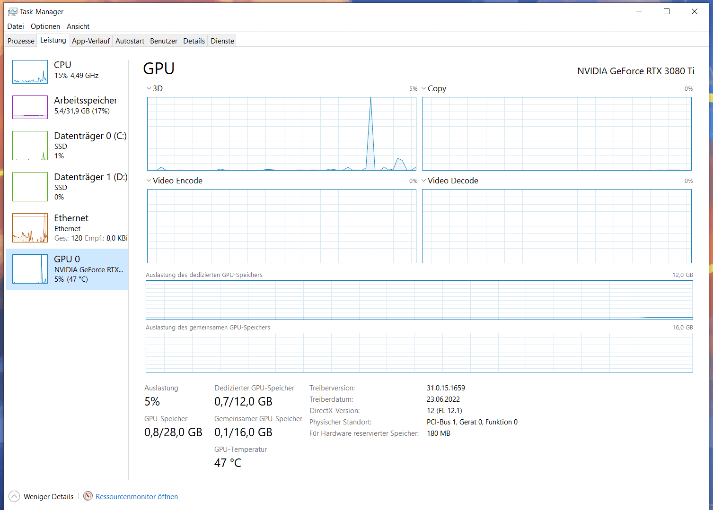The height and width of the screenshot is (510, 713).
Task: Click the dedicated GPU memory graph
Action: click(419, 300)
